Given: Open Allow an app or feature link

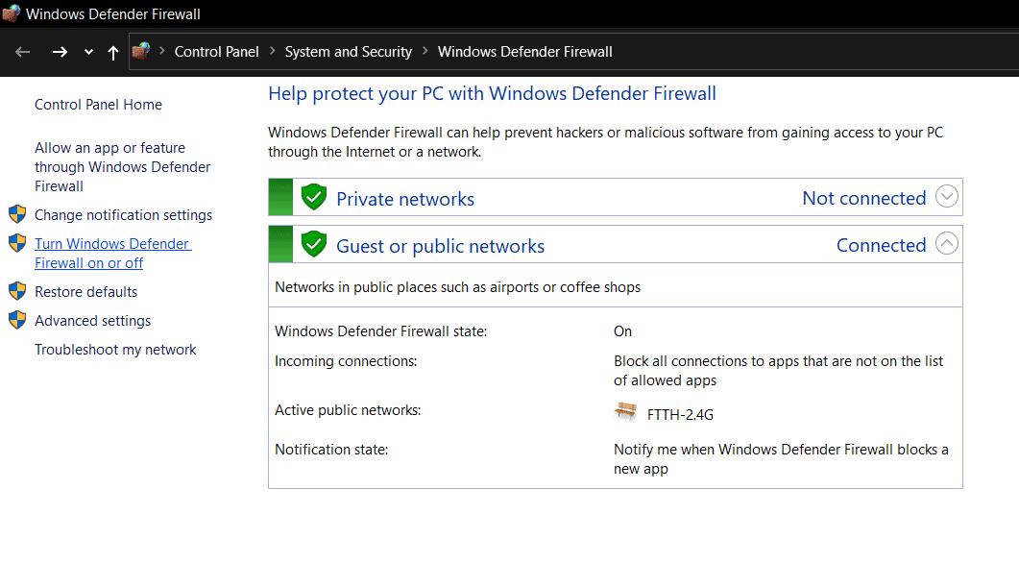Looking at the screenshot, I should pyautogui.click(x=122, y=167).
